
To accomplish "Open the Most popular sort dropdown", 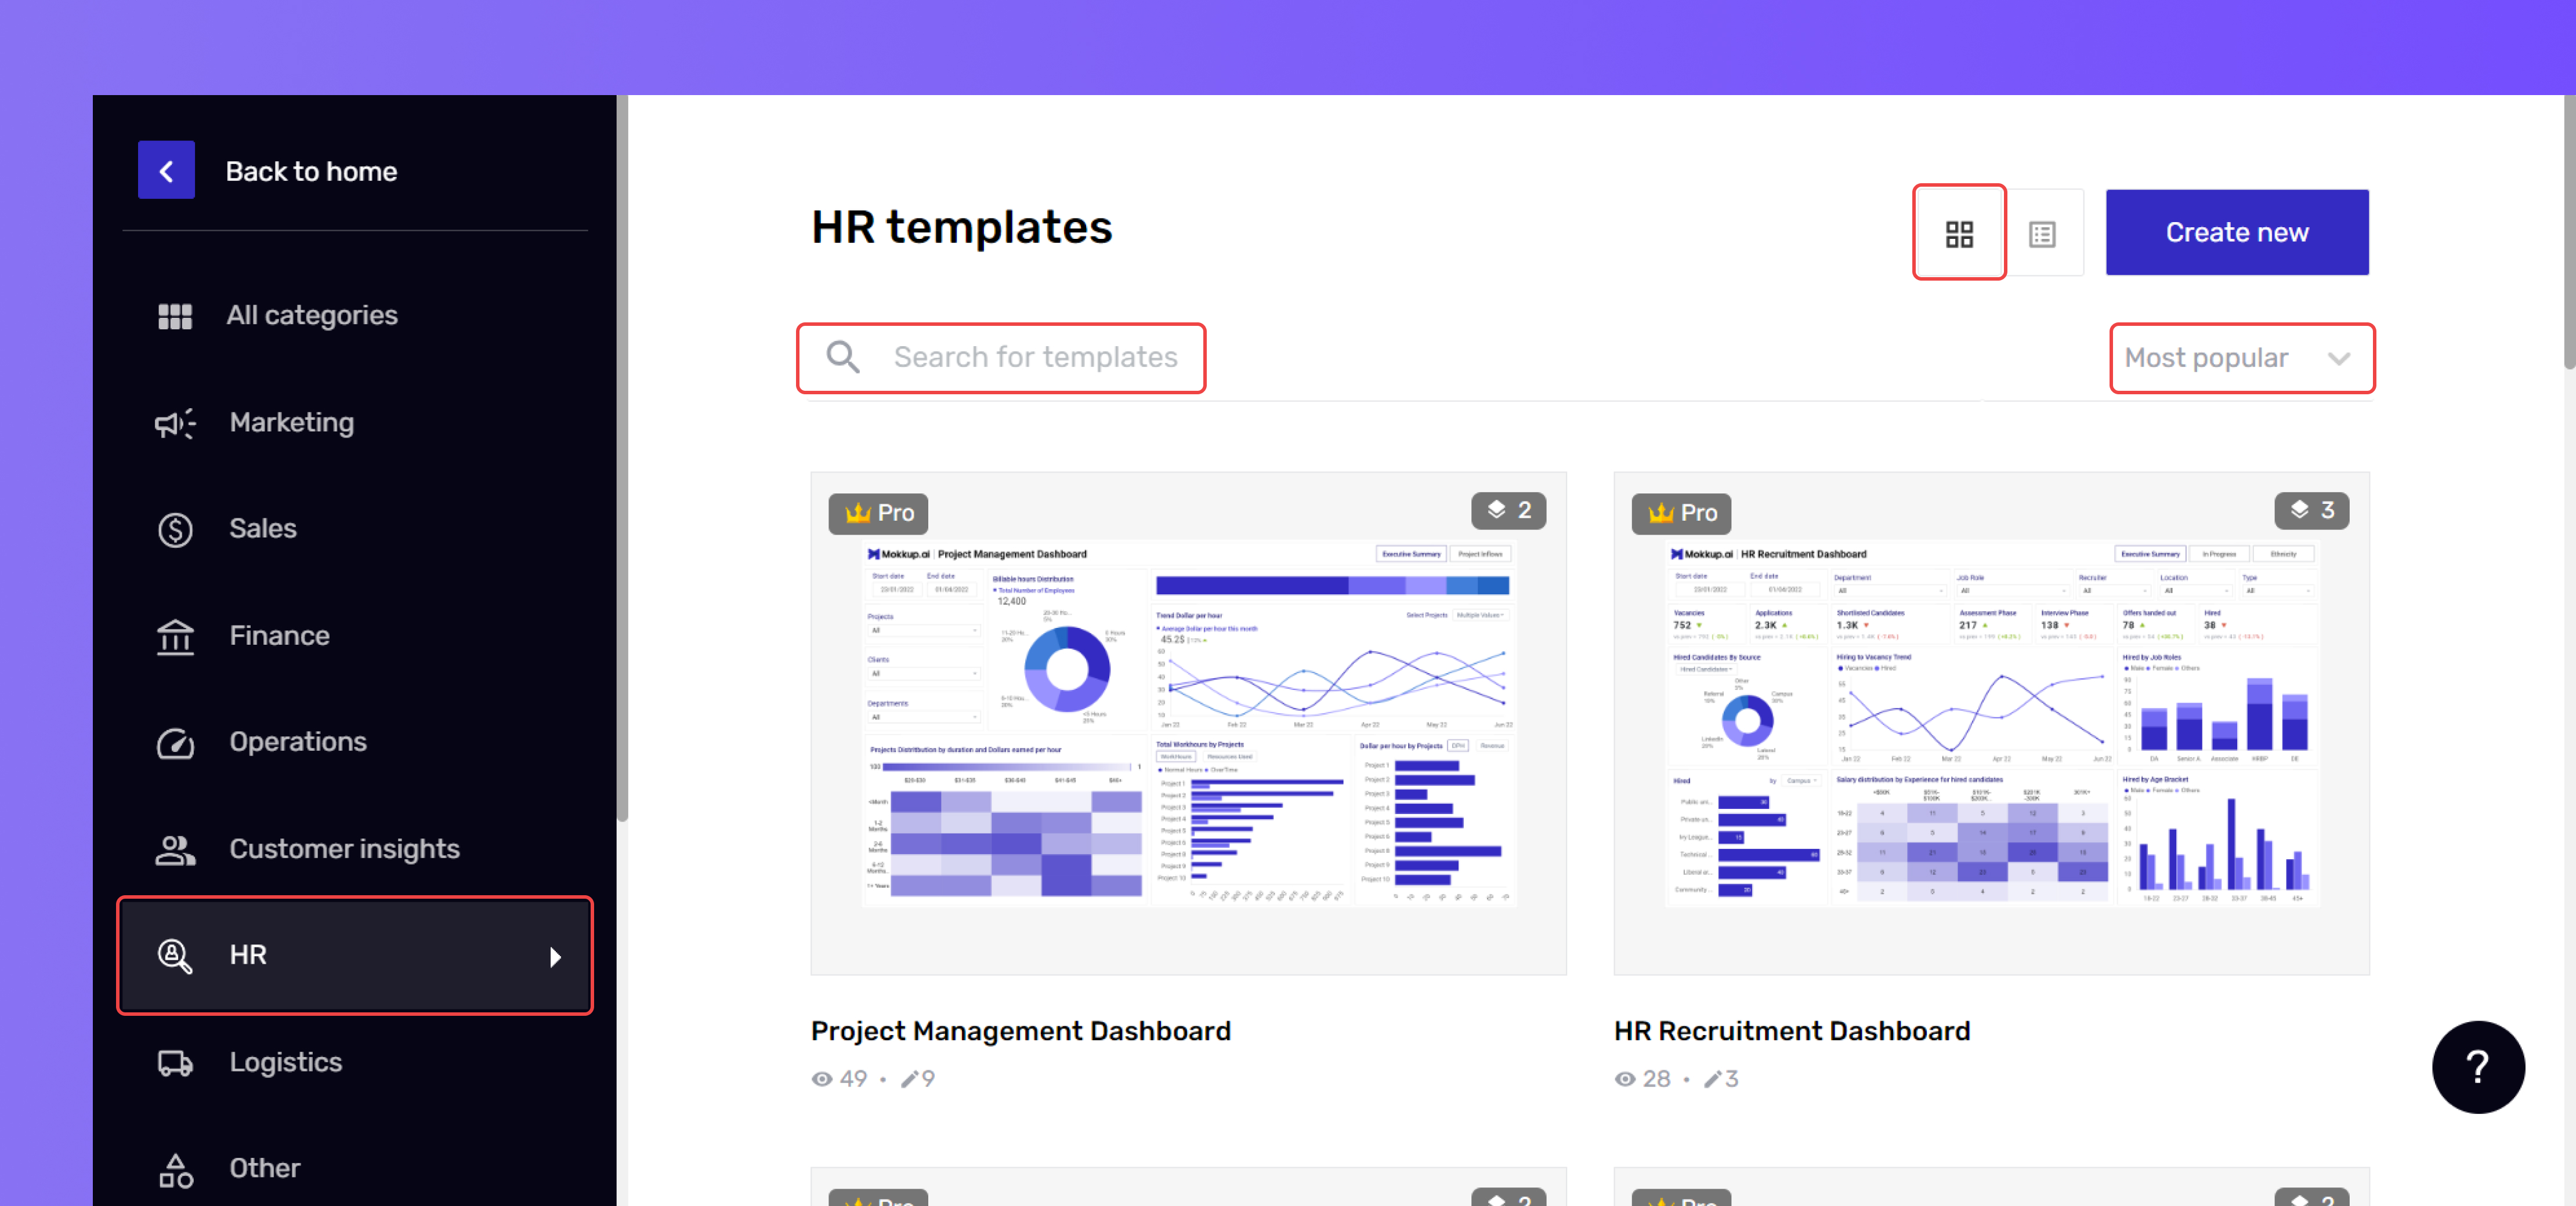I will point(2241,359).
